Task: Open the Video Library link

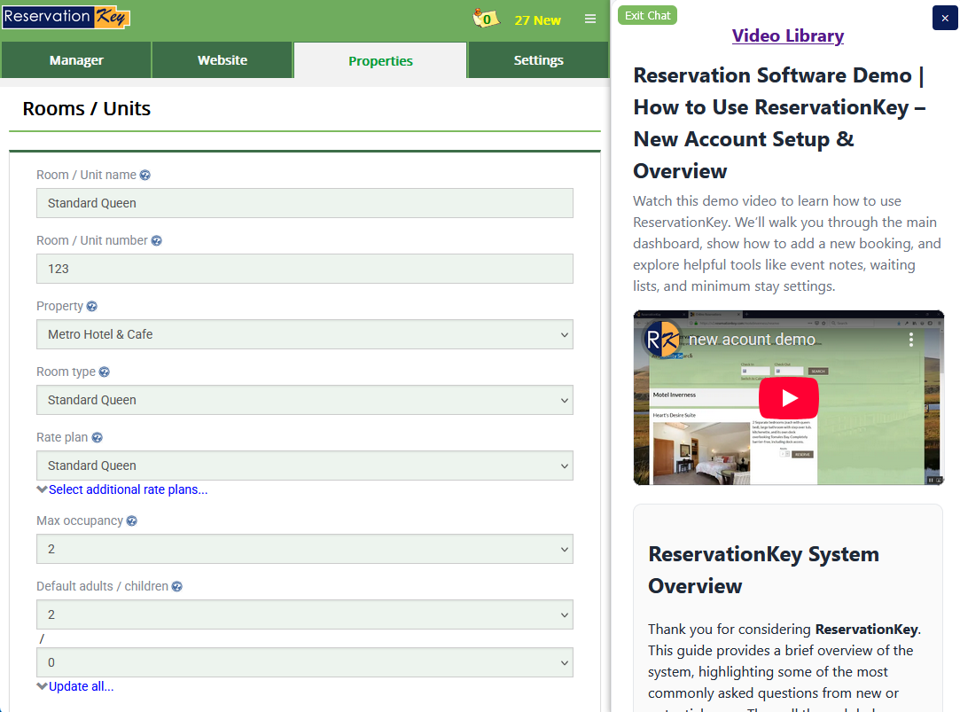Action: [x=787, y=35]
